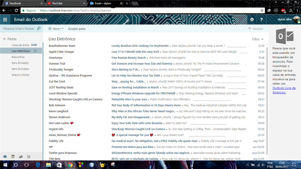Switch to the YouTube tab
301x169 pixels.
[x=66, y=3]
